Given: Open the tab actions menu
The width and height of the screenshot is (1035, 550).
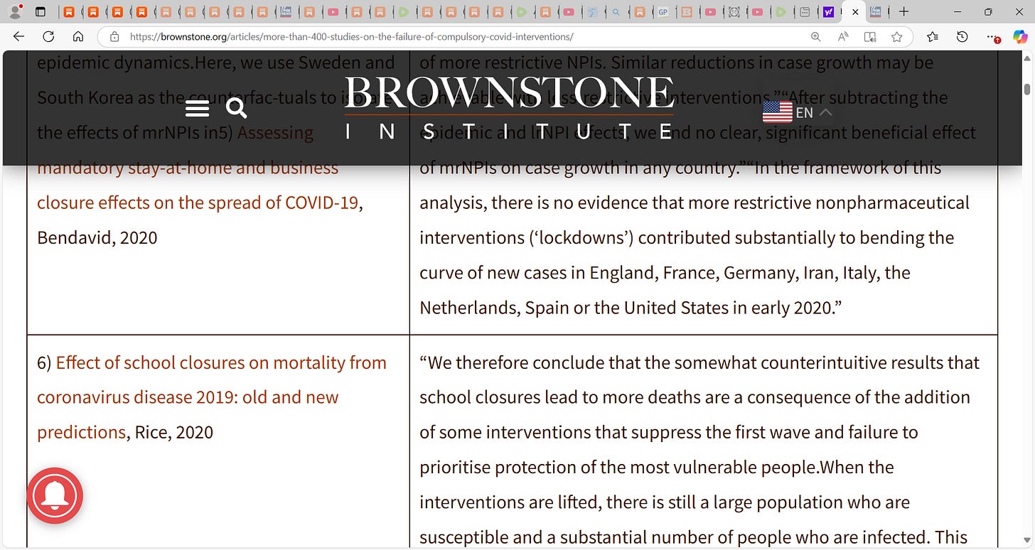Looking at the screenshot, I should [41, 12].
